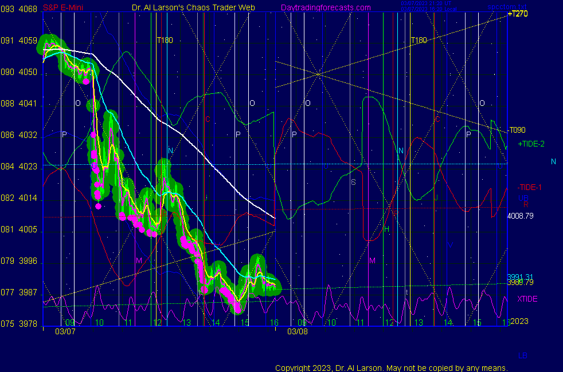Click the green +TIDE-2 legend label
The width and height of the screenshot is (563, 372).
531,144
